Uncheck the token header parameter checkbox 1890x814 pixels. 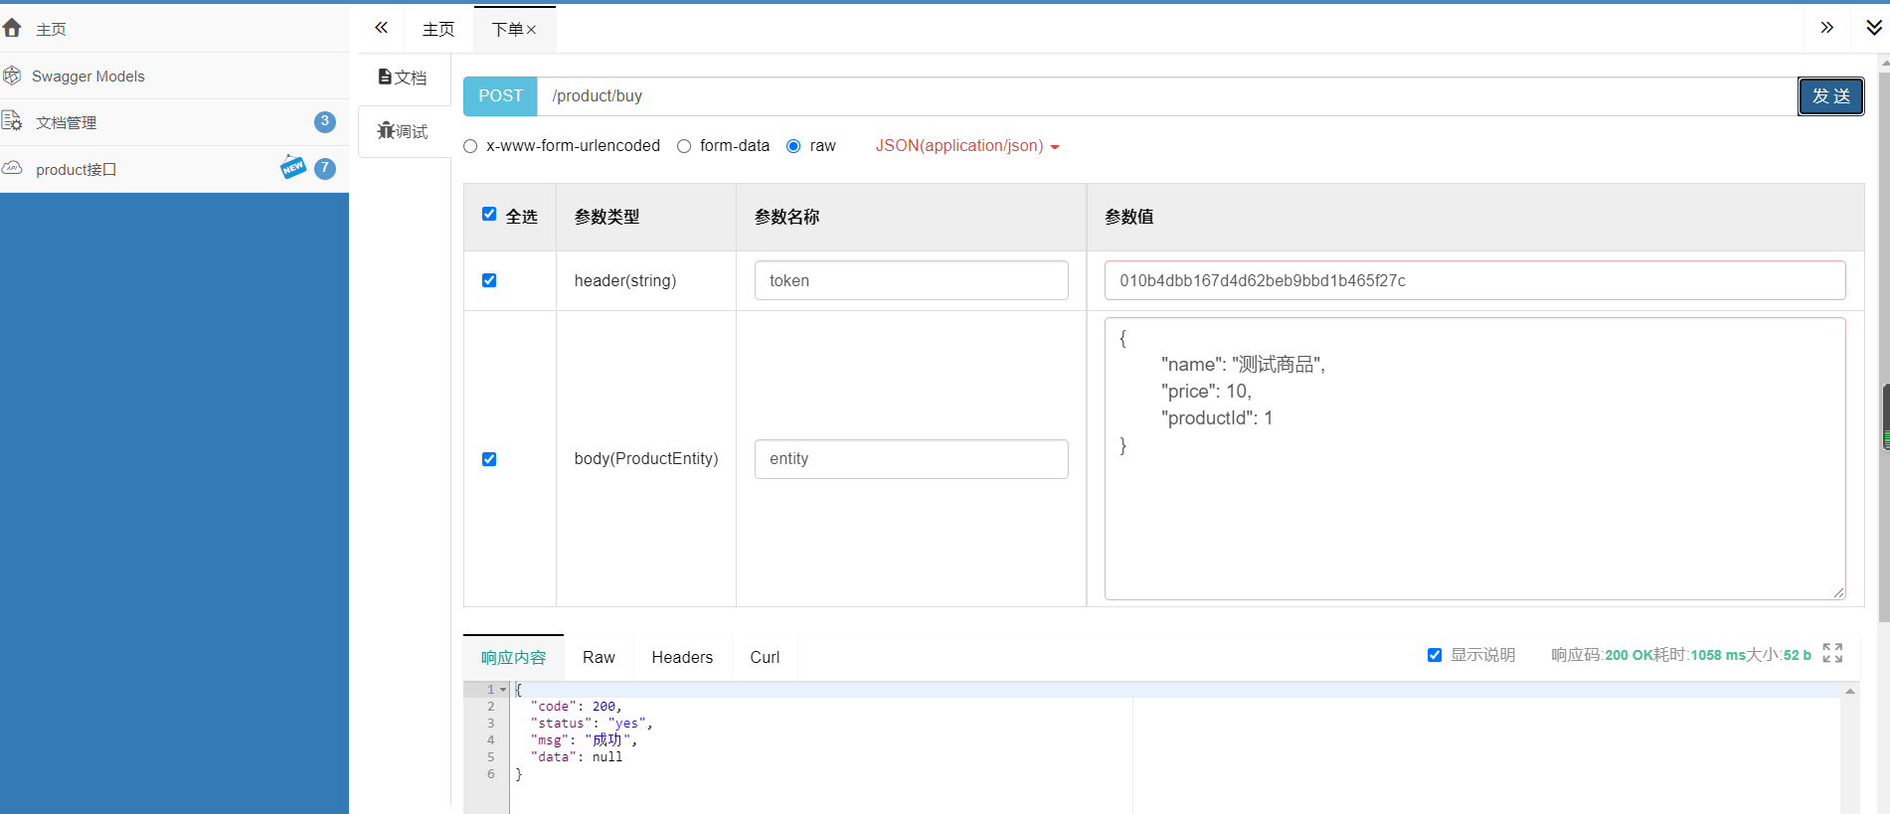489,280
